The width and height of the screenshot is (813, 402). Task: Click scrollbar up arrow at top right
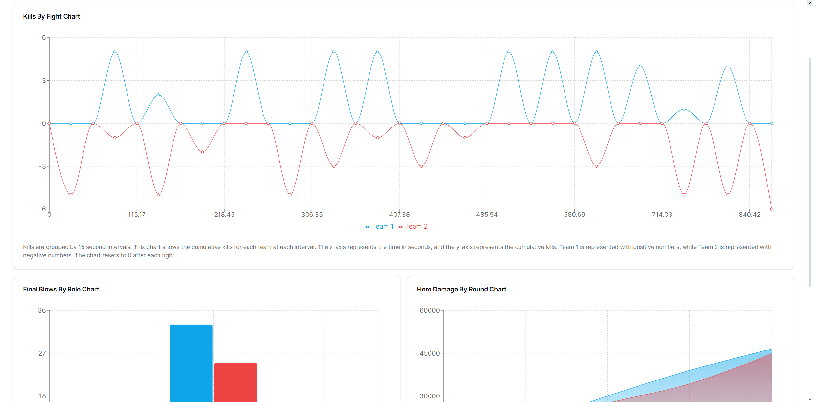[810, 3]
